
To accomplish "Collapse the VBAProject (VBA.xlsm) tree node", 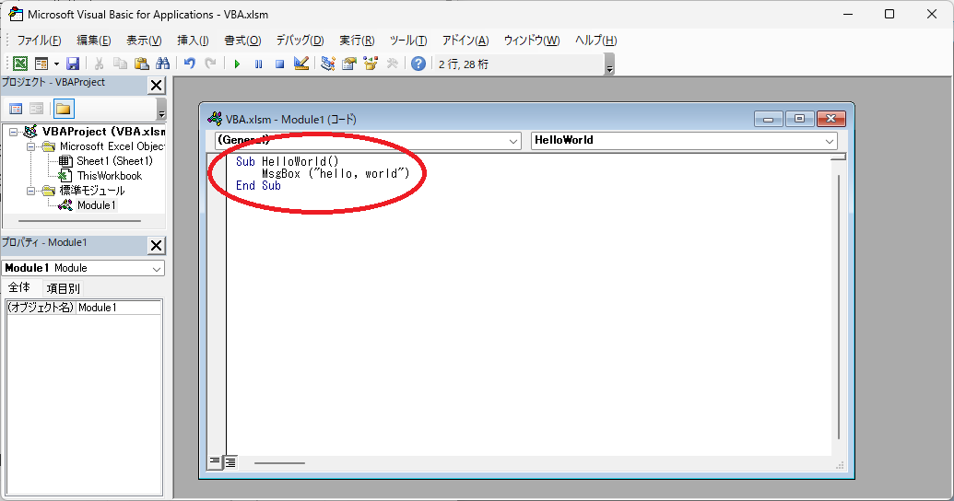I will point(14,132).
